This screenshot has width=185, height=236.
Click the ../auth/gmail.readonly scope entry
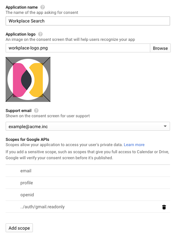pos(43,207)
